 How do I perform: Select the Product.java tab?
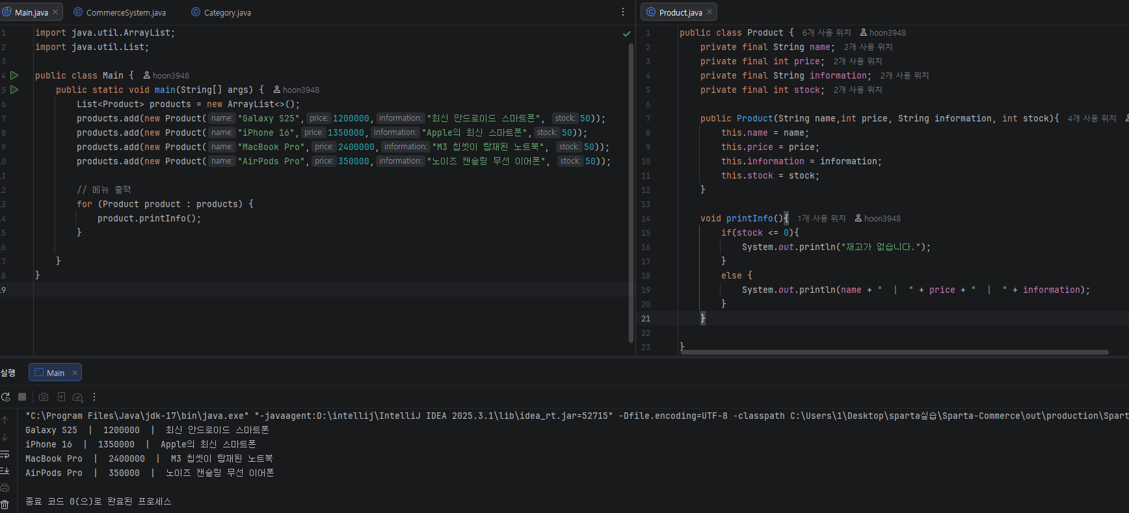pyautogui.click(x=679, y=12)
